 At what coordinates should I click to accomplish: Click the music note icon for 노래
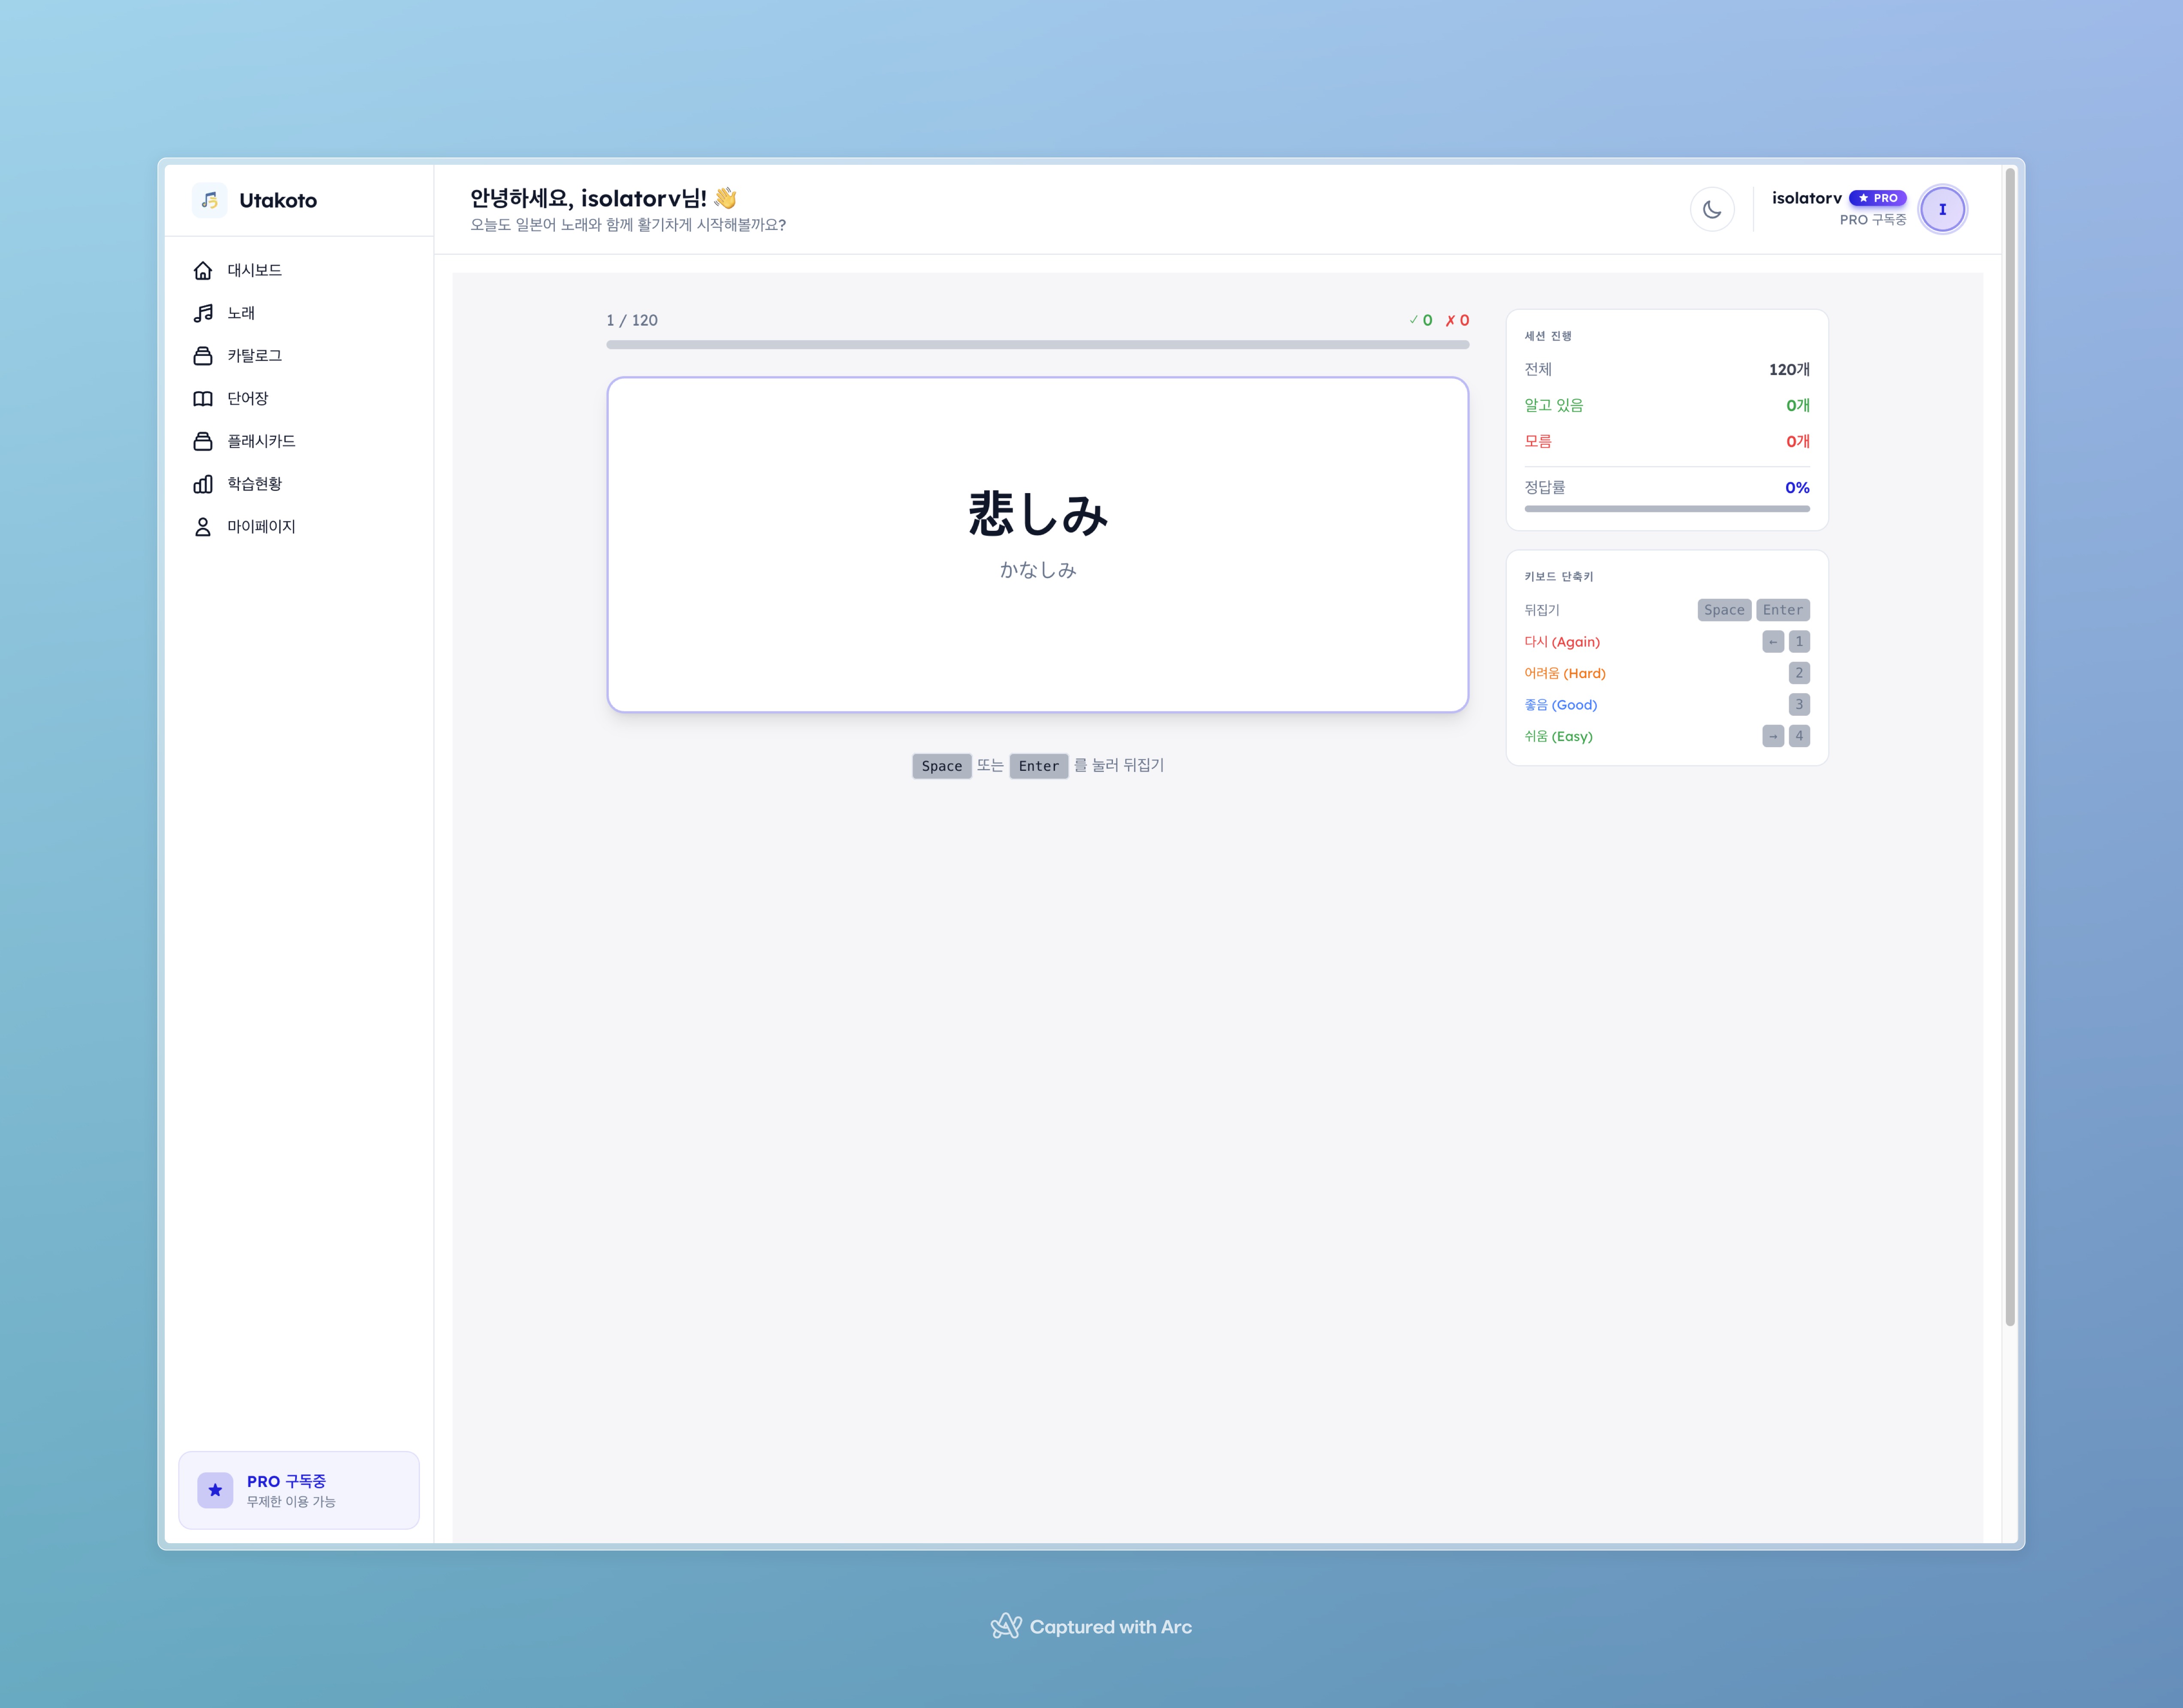(x=203, y=313)
